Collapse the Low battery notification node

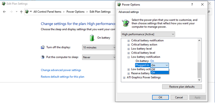[x=128, y=57]
